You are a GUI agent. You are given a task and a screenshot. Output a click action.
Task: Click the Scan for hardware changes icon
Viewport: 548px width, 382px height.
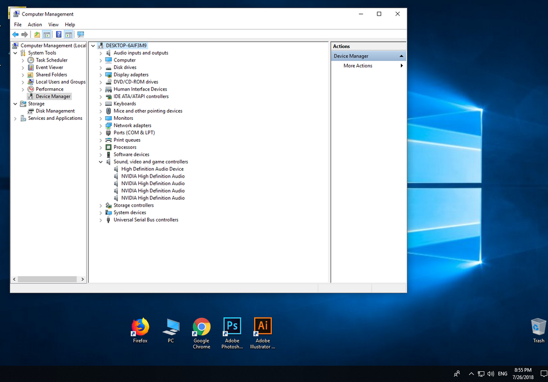point(81,35)
